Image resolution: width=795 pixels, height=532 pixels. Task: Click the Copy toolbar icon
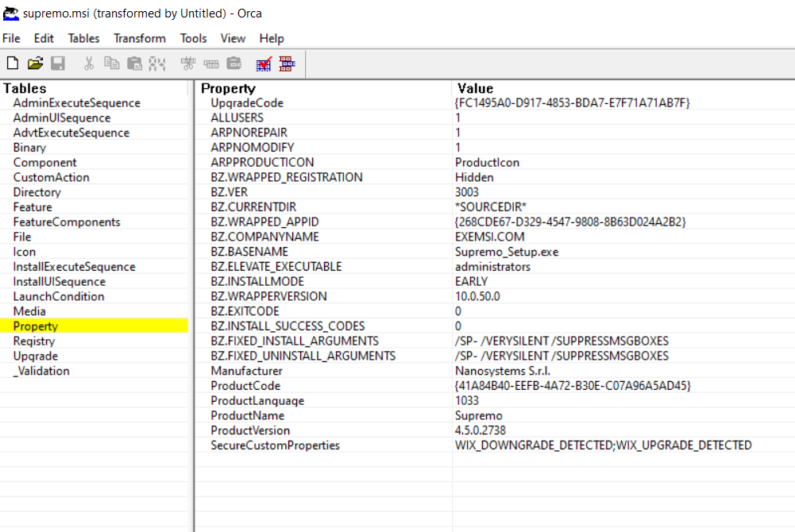pyautogui.click(x=112, y=63)
